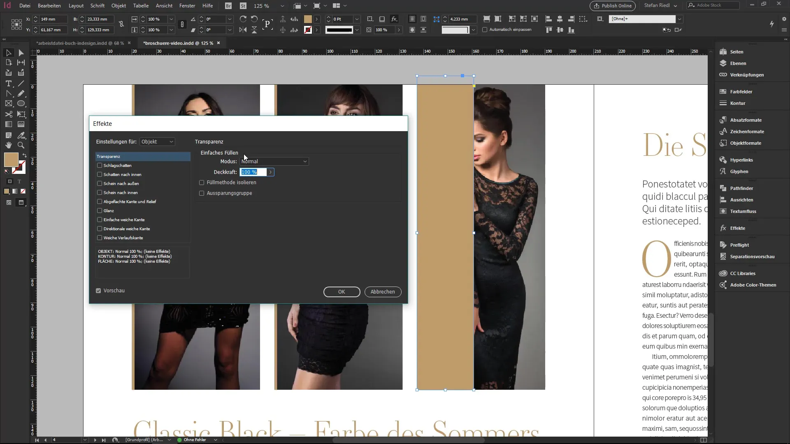The width and height of the screenshot is (790, 444).
Task: Select Transparenz in effects list
Action: click(143, 157)
